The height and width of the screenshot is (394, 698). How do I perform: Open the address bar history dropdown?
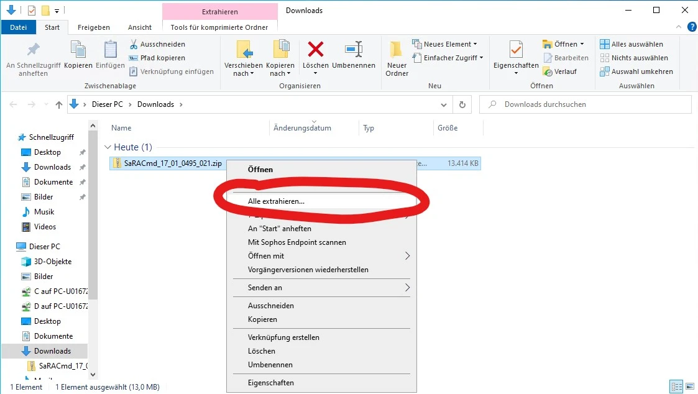point(443,104)
